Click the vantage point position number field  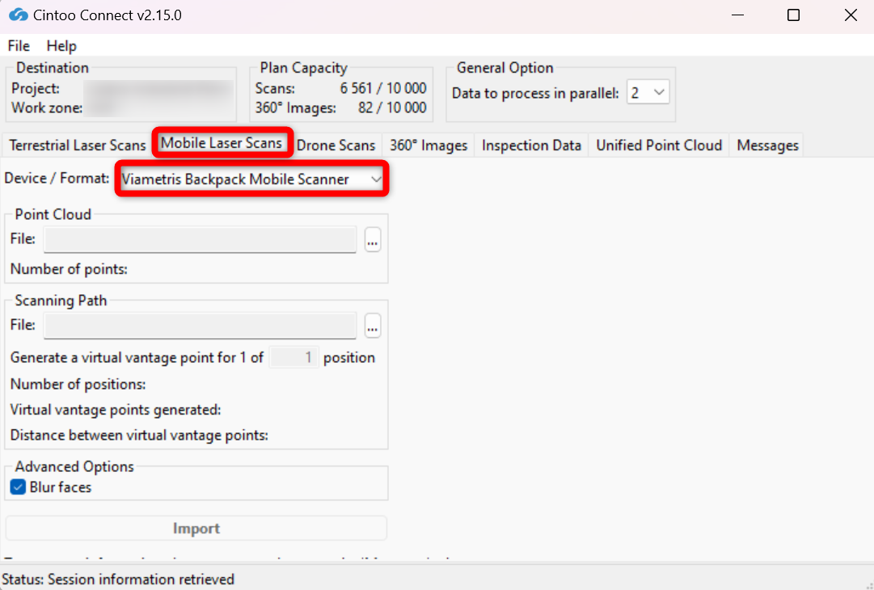coord(293,358)
